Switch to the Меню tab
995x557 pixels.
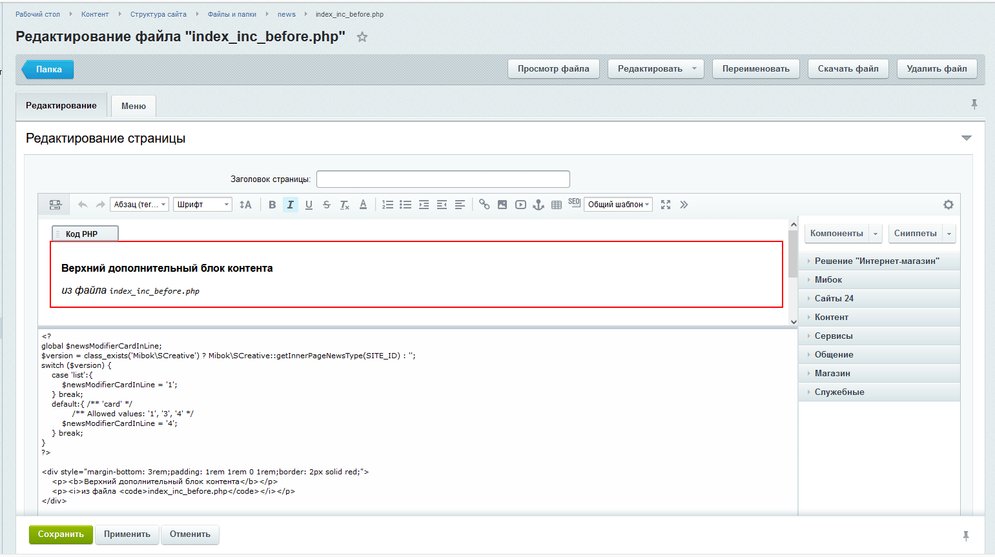(134, 106)
